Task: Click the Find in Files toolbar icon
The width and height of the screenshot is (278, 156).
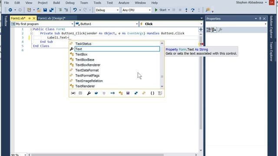Action: coord(208,10)
